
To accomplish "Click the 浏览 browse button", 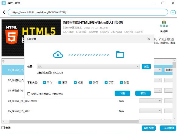I will click(146, 67).
